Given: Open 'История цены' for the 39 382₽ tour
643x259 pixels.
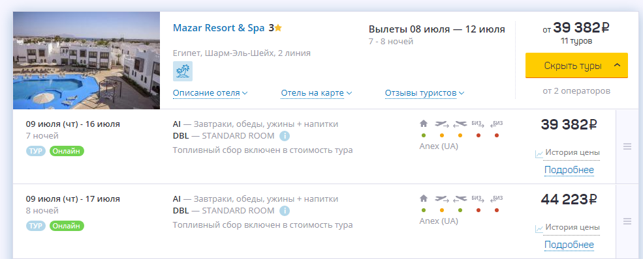Looking at the screenshot, I should [572, 153].
